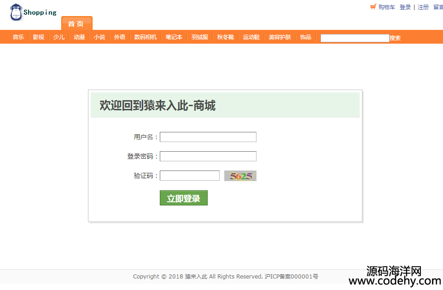
Task: Open the 动漫 category
Action: click(79, 37)
